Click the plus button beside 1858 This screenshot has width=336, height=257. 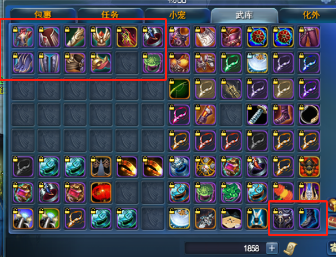tap(272, 248)
